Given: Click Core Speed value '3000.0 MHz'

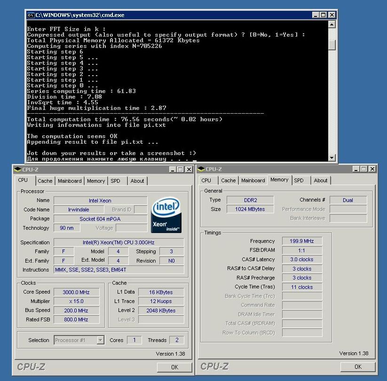Looking at the screenshot, I should 76,292.
